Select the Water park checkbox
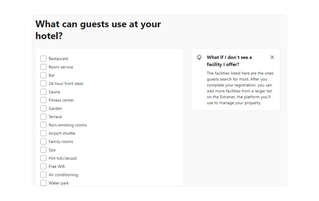Viewport: 319px width, 201px height. coord(44,183)
